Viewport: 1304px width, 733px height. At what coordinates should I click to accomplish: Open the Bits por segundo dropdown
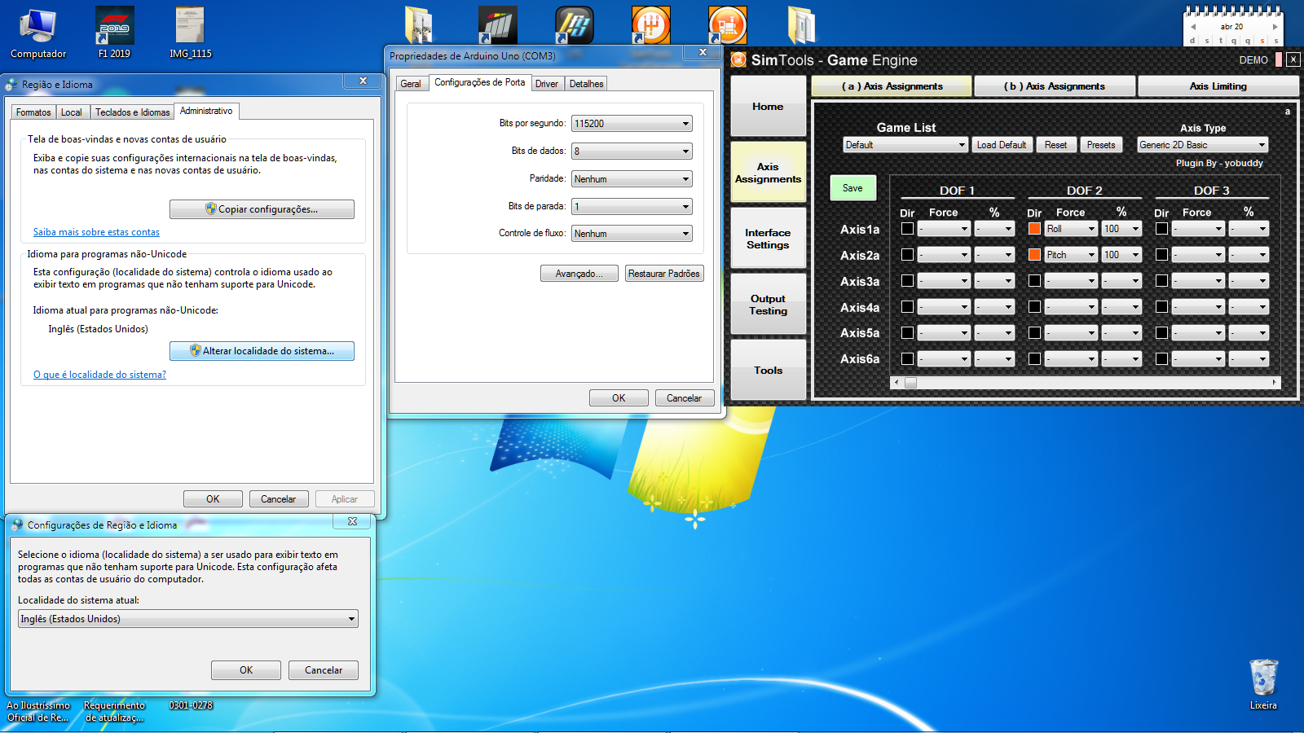pyautogui.click(x=632, y=124)
